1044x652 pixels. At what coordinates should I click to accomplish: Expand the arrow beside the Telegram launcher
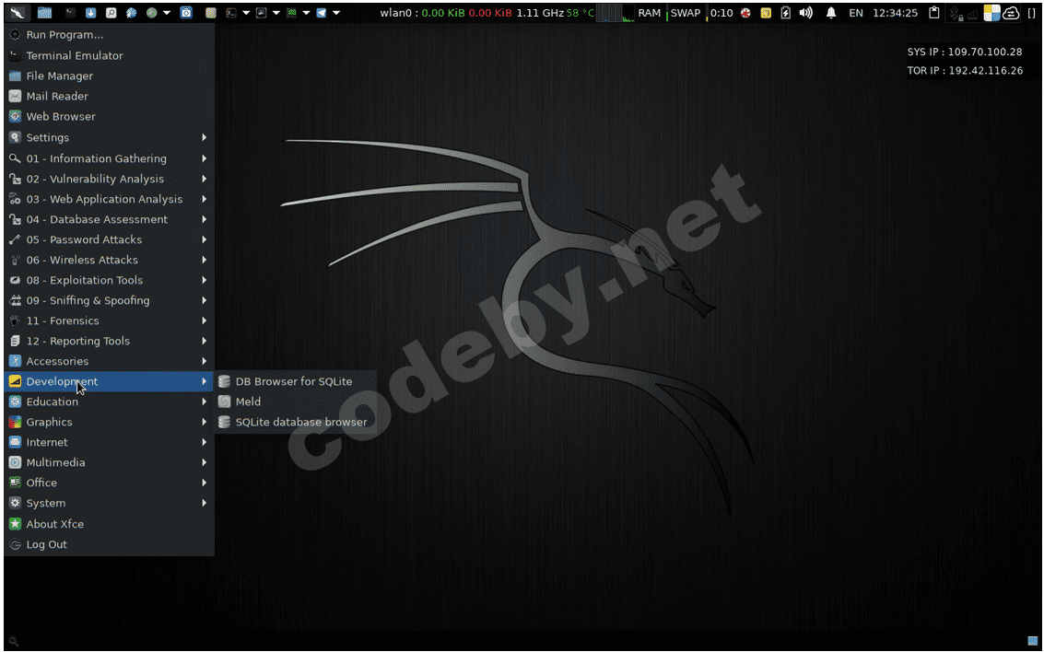coord(336,13)
